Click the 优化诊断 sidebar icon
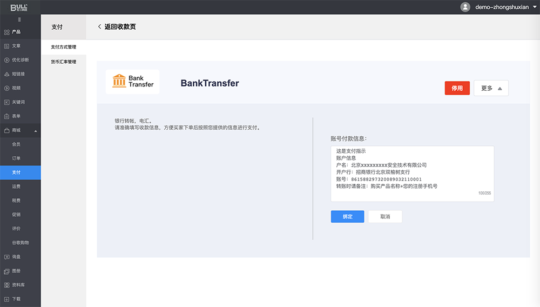Image resolution: width=540 pixels, height=307 pixels. [6, 60]
